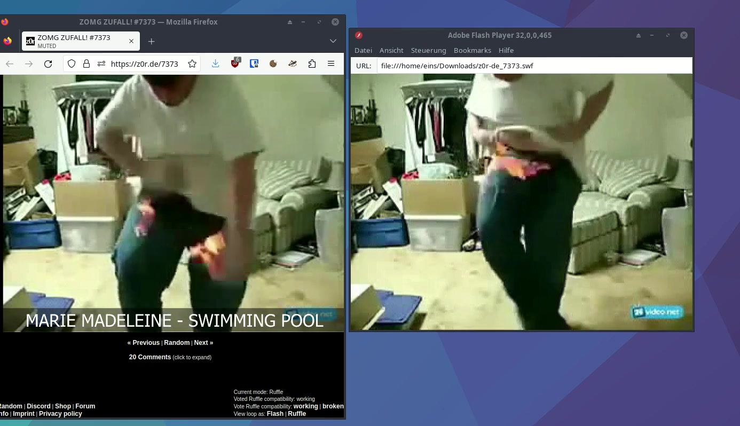This screenshot has width=740, height=426.
Task: Reload the z0r.de page
Action: (48, 64)
